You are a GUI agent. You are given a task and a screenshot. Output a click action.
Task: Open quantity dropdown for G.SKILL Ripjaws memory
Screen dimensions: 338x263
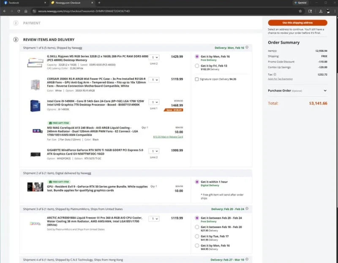[x=154, y=57]
